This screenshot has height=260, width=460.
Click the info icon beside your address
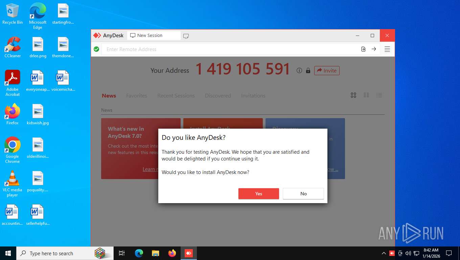click(299, 70)
